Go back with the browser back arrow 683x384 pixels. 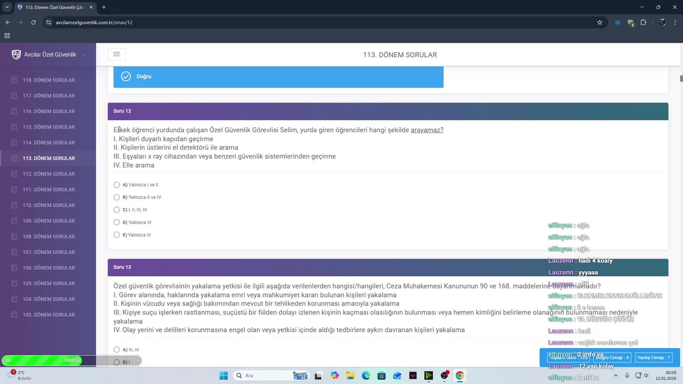(x=7, y=22)
